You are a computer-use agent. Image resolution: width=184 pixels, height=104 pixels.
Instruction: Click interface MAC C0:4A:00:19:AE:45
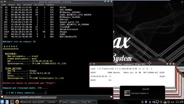coord(42,61)
